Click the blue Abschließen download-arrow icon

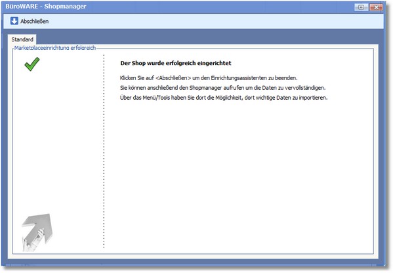coord(14,21)
